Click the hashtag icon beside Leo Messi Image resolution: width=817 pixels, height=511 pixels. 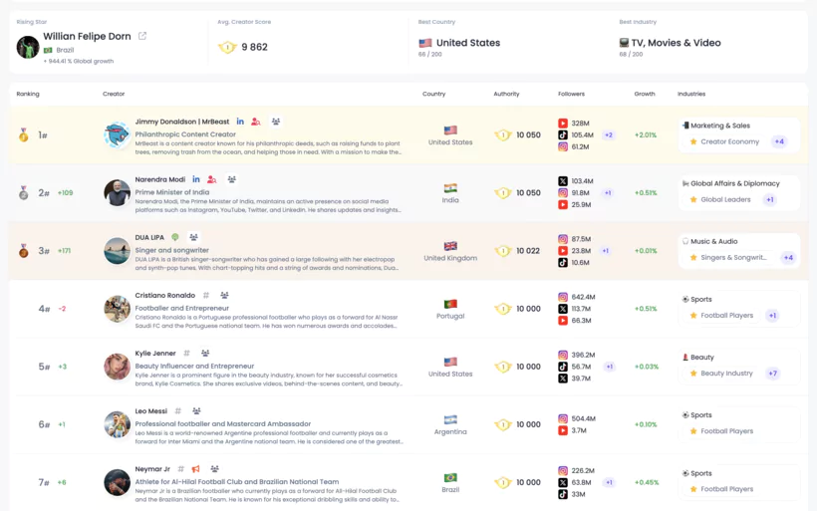[x=178, y=411]
